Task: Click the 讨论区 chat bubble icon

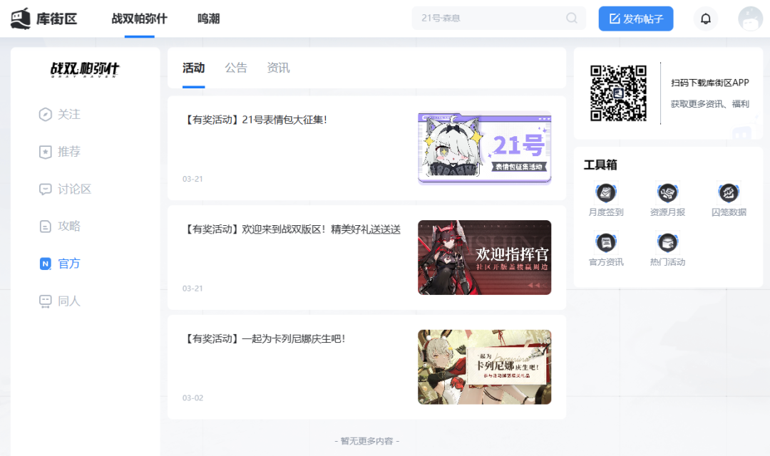Action: click(45, 189)
